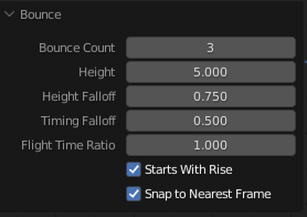Click the Timing Falloff label

[78, 121]
